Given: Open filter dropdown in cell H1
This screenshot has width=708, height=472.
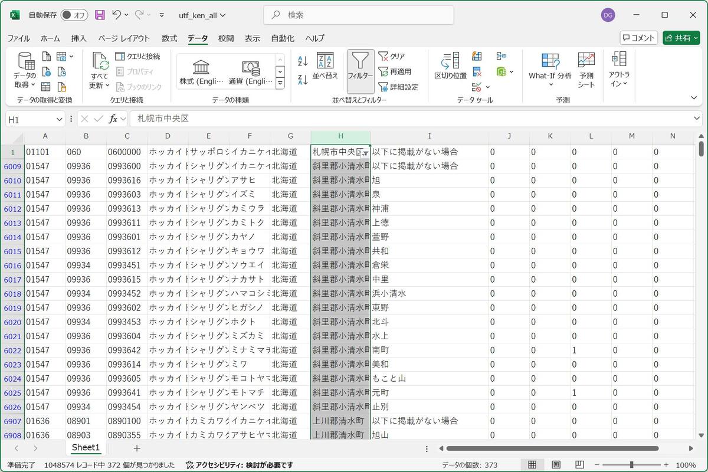Looking at the screenshot, I should click(x=365, y=153).
